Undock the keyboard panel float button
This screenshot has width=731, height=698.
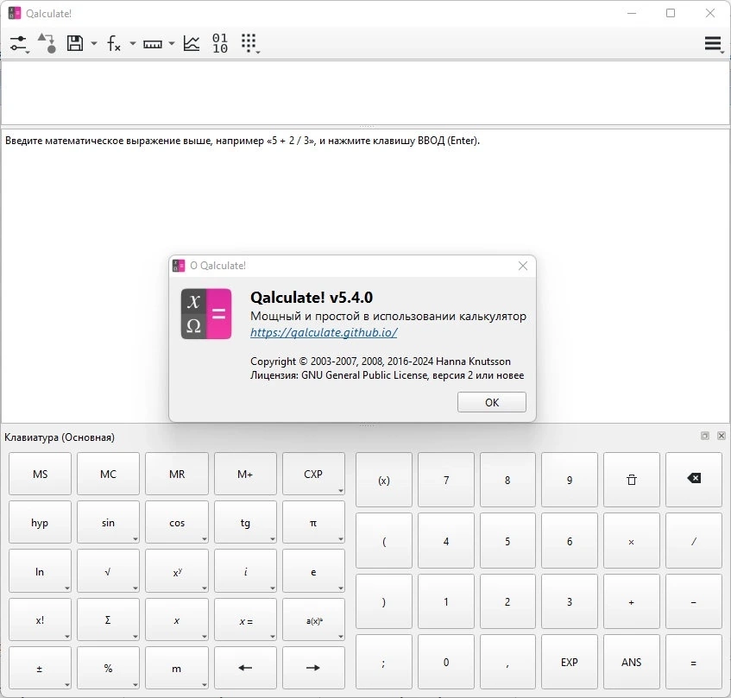[x=705, y=436]
